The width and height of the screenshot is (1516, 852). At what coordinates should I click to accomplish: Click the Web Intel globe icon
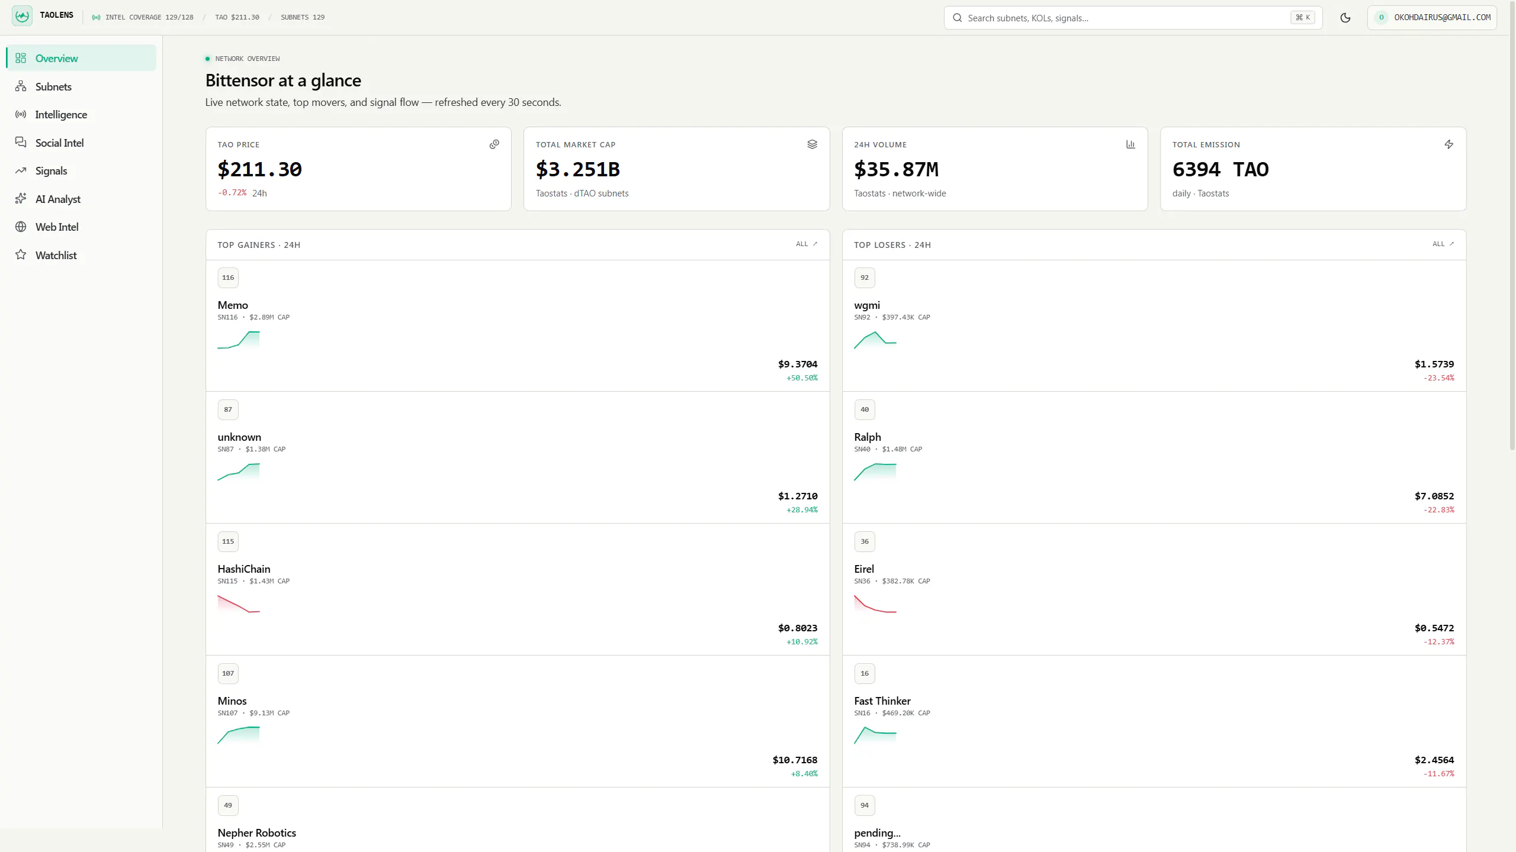(21, 227)
